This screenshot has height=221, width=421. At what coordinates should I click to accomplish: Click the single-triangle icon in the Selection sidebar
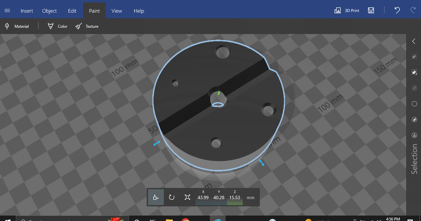click(414, 135)
